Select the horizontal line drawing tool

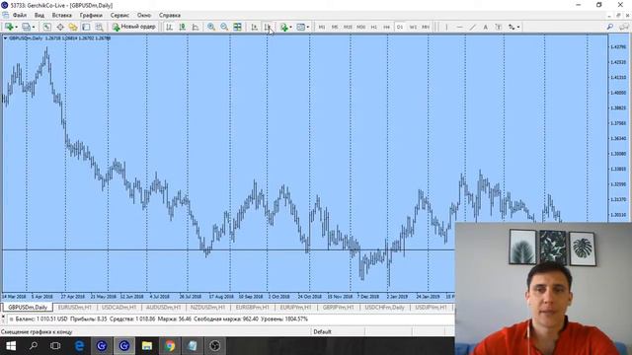(x=459, y=27)
